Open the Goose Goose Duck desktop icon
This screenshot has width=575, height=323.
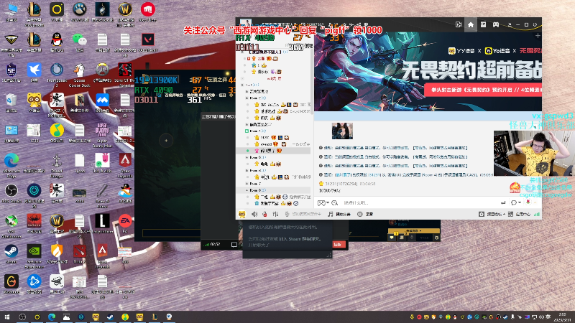coord(79,75)
